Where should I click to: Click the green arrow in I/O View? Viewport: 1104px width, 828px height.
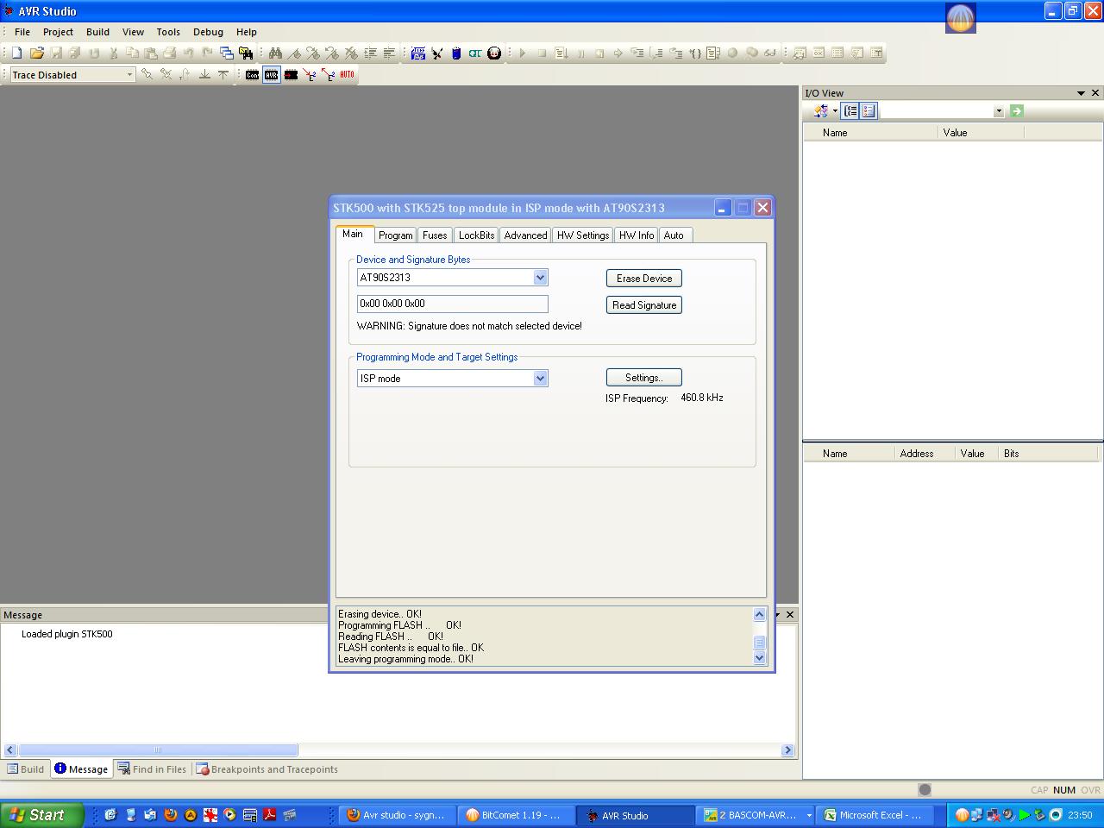[x=1016, y=110]
